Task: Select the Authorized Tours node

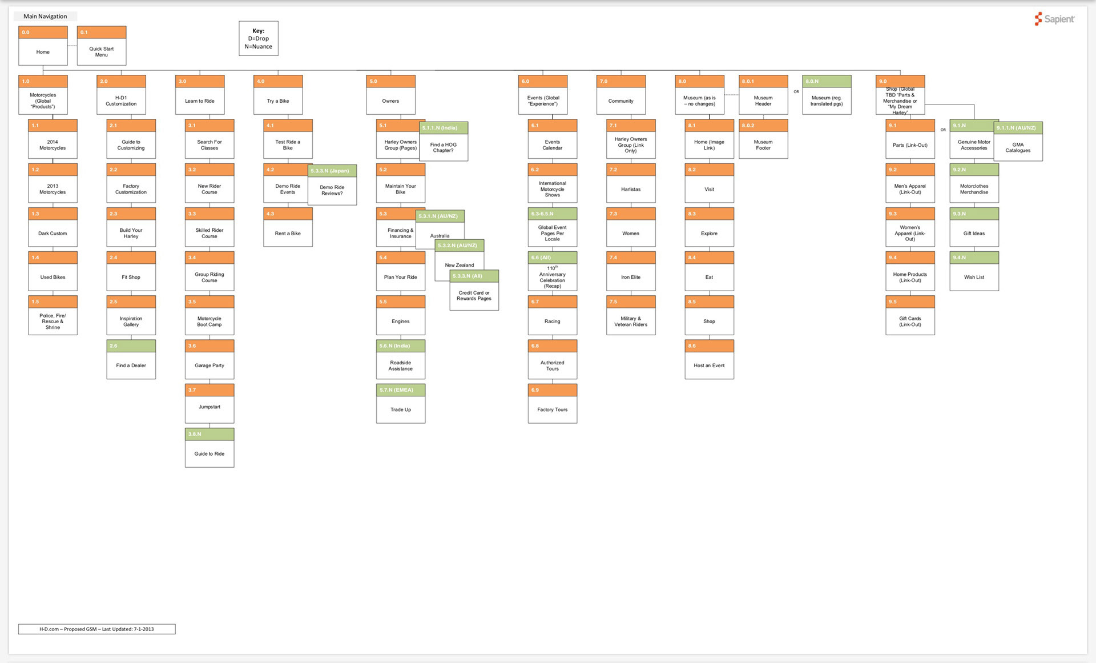Action: tap(553, 360)
